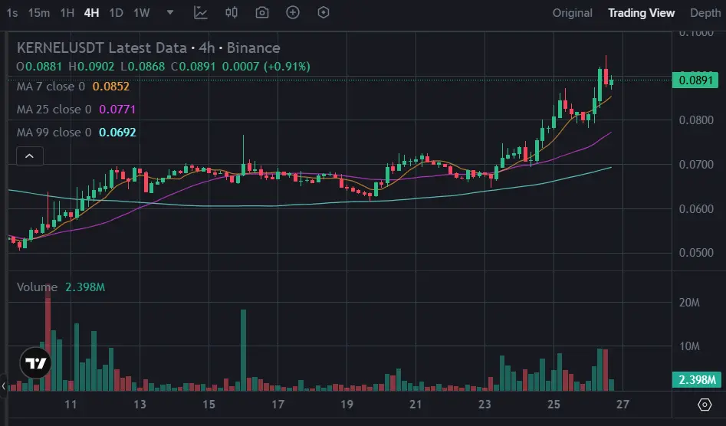
Task: Open the more intervals dropdown arrow
Action: 170,12
